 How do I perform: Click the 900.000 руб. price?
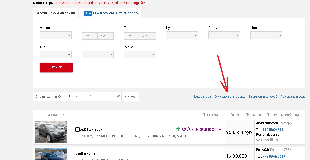click(240, 132)
